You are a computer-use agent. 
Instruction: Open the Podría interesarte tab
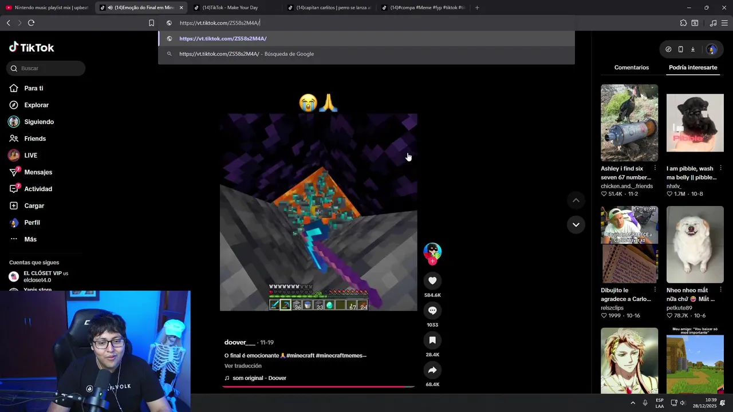pyautogui.click(x=693, y=68)
